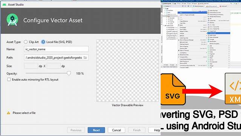The height and width of the screenshot is (136, 241).
Task: Click the yellow warning triangle icon
Action: click(x=8, y=113)
